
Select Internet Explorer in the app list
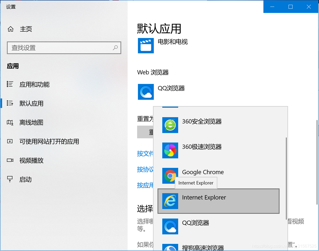click(218, 201)
